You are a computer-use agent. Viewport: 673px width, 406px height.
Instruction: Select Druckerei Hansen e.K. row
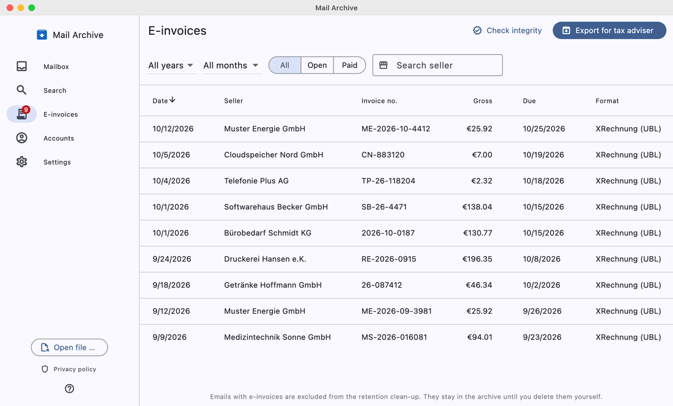(406, 259)
